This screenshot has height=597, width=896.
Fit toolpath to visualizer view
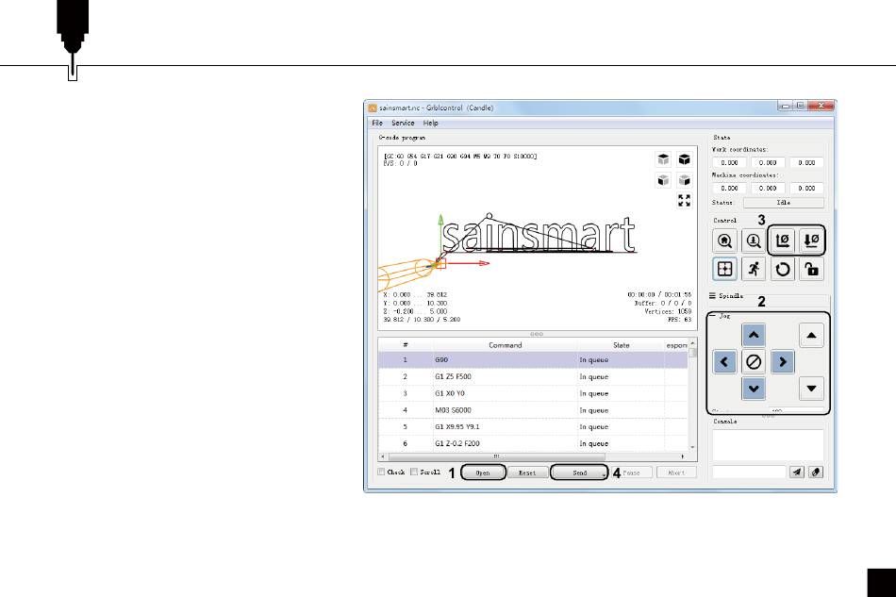coord(685,201)
